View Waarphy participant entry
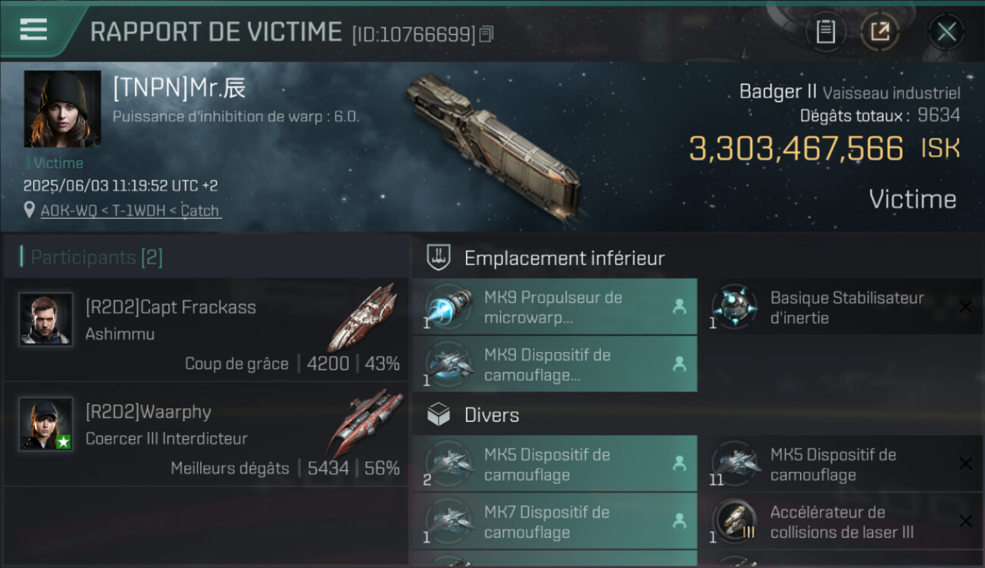985x568 pixels. [206, 435]
